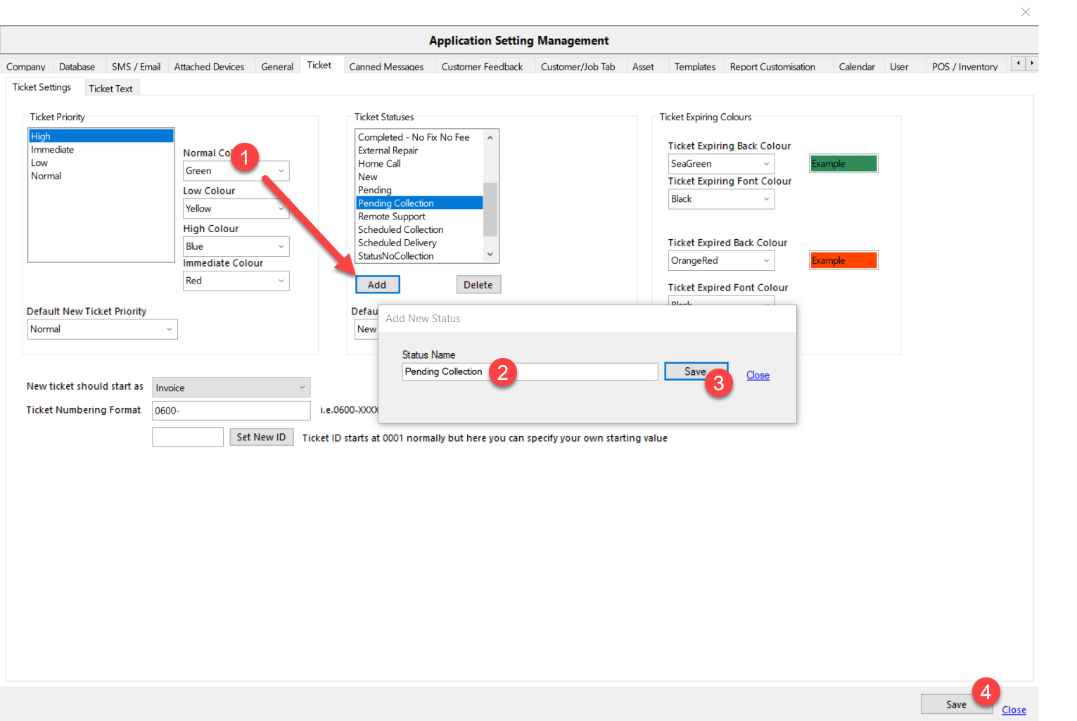1077x721 pixels.
Task: Open the 'New ticket should start as' dropdown
Action: (x=231, y=388)
